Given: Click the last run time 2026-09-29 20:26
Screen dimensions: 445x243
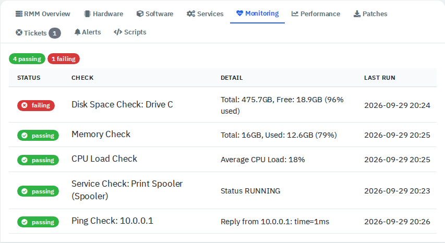Looking at the screenshot, I should [397, 222].
